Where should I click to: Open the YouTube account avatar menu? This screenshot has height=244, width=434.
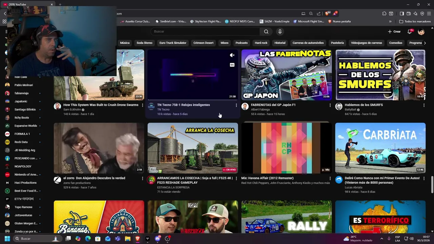click(421, 32)
